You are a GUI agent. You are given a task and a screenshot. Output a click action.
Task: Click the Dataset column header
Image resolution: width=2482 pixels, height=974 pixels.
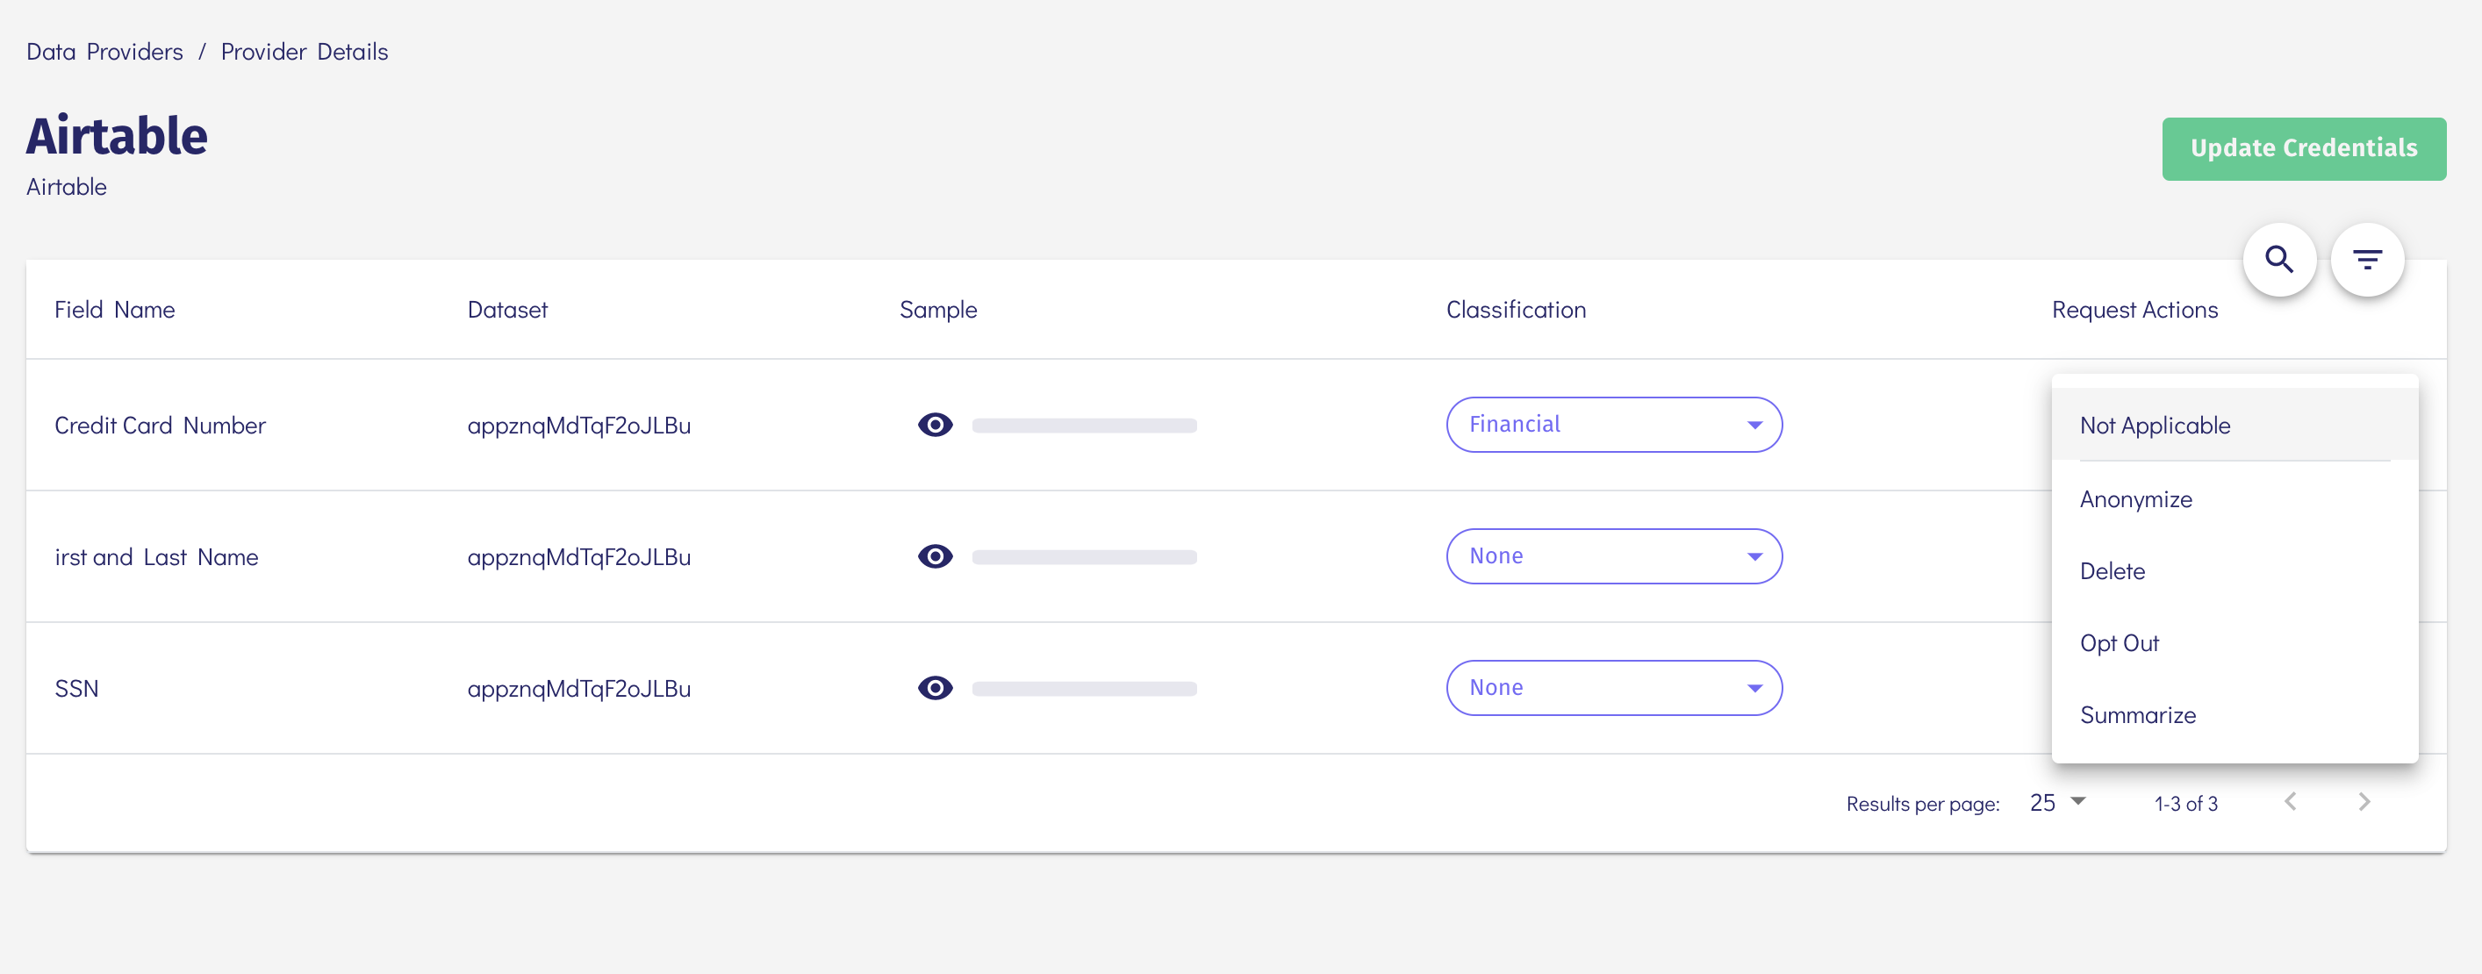tap(506, 309)
